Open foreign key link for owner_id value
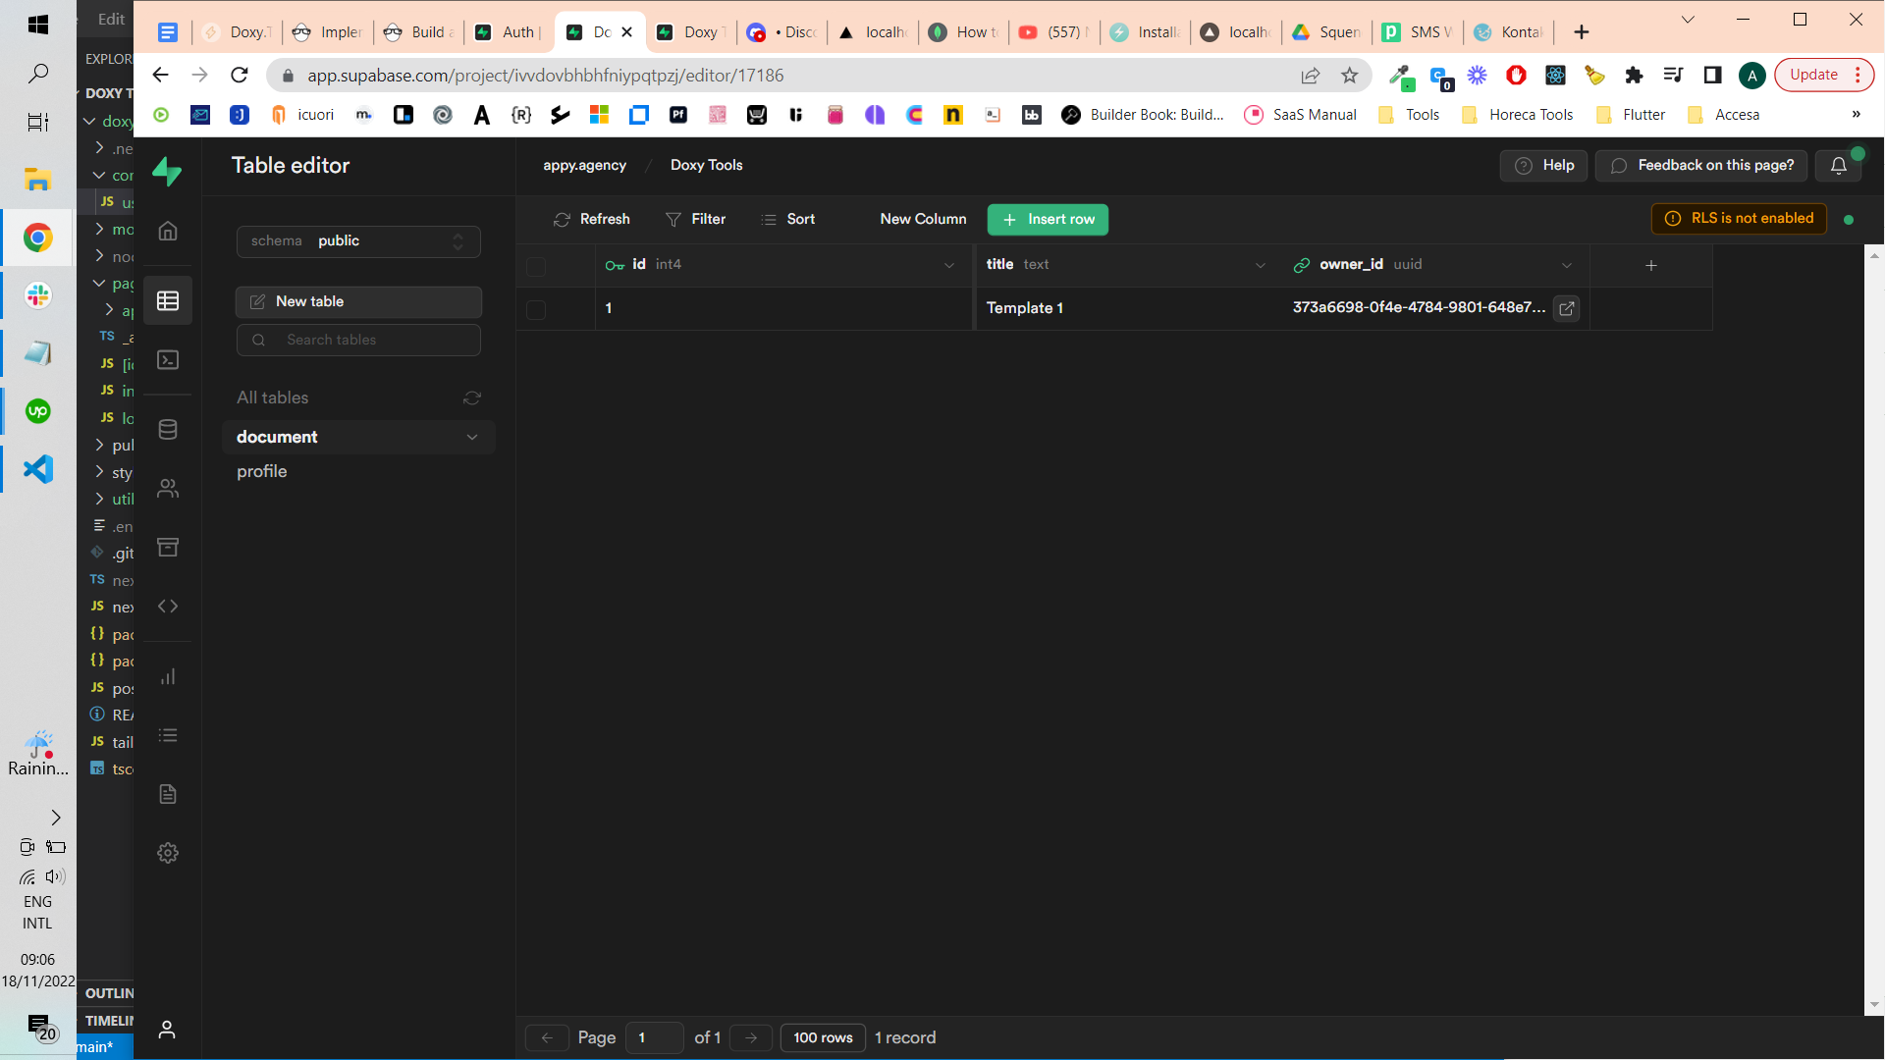 (1567, 308)
